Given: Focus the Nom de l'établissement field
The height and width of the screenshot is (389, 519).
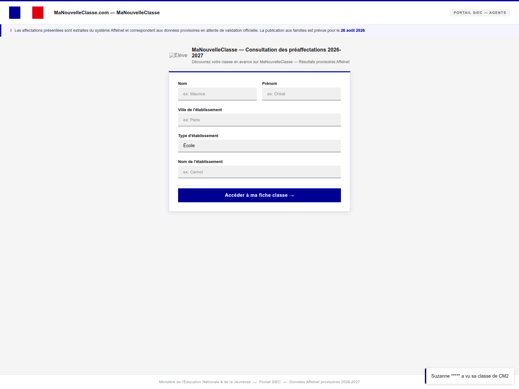Looking at the screenshot, I should pyautogui.click(x=259, y=172).
